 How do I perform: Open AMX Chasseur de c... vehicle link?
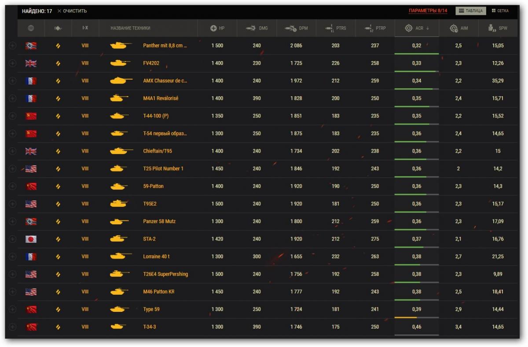pos(165,81)
